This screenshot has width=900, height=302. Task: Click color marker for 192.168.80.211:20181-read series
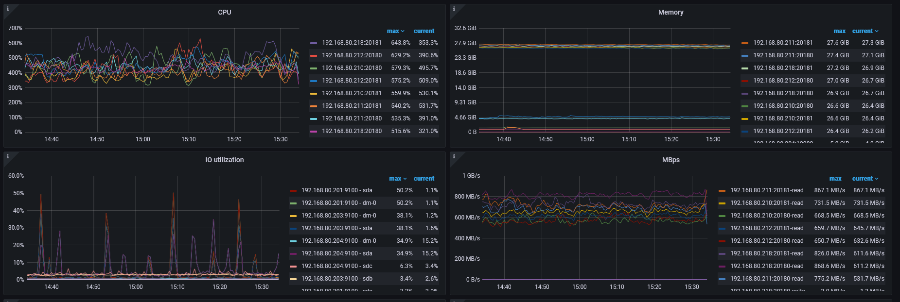click(722, 191)
